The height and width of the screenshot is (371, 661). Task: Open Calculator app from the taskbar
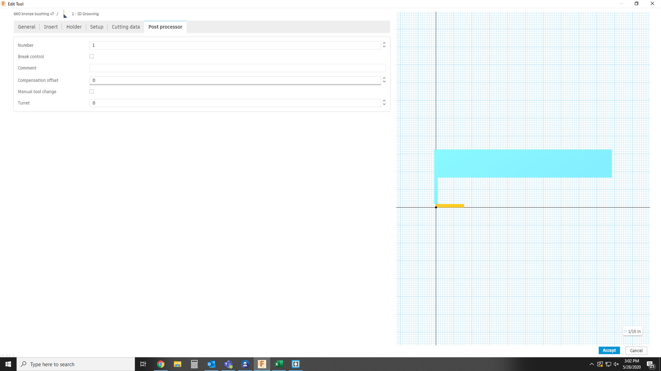(194, 364)
